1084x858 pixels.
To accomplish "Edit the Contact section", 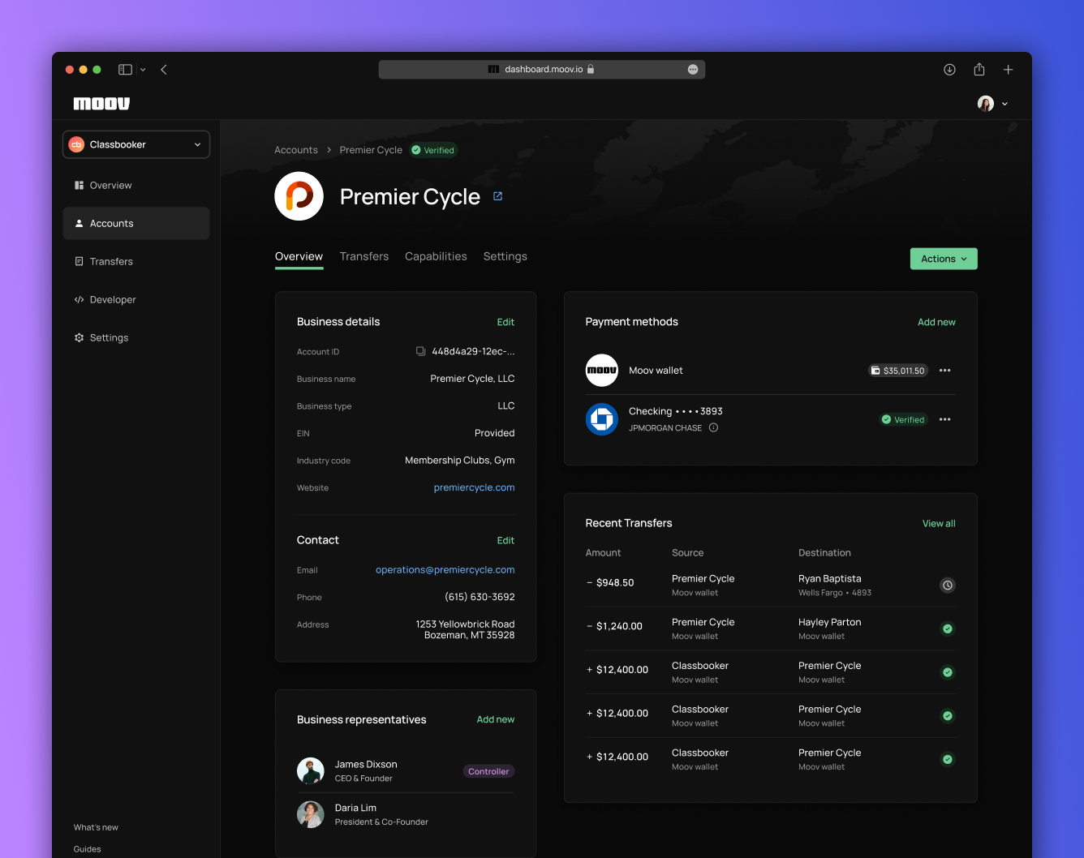I will click(505, 540).
